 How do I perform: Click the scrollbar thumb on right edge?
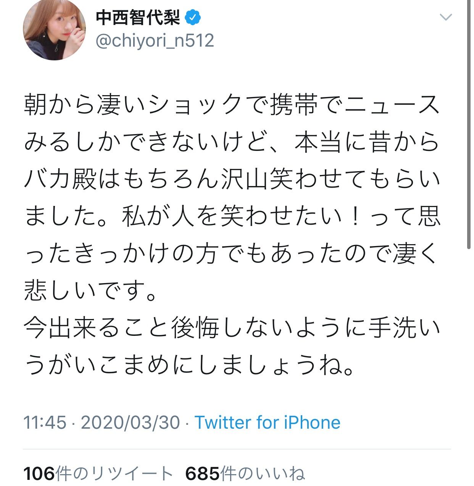pyautogui.click(x=469, y=124)
